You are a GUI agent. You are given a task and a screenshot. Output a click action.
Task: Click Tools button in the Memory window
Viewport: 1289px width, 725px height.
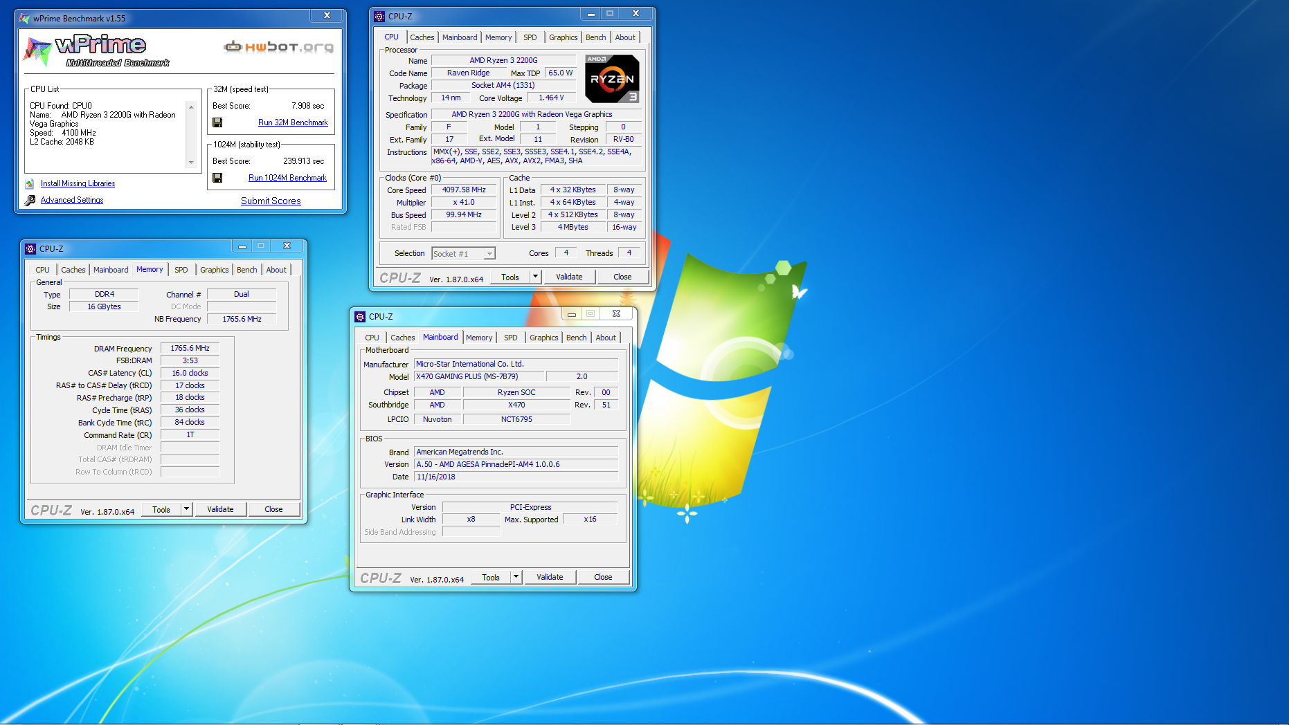click(161, 509)
